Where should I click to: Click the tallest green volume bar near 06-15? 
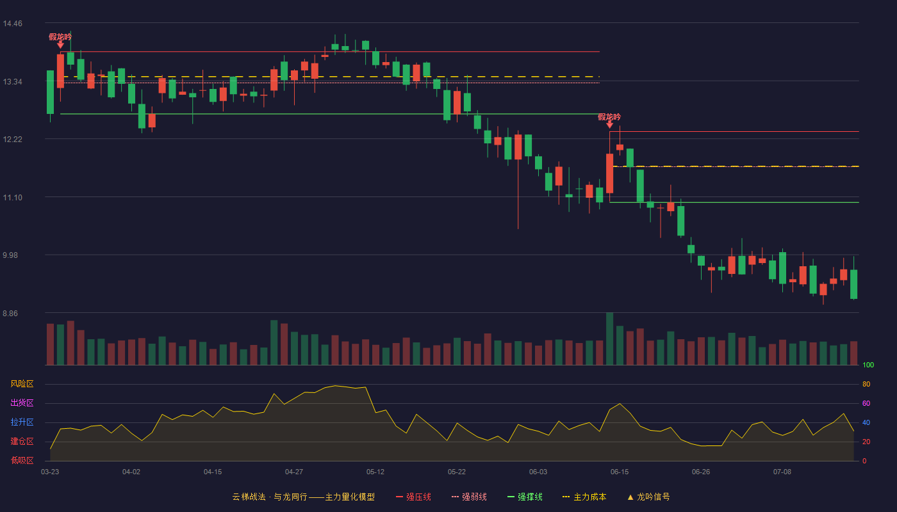coord(609,339)
